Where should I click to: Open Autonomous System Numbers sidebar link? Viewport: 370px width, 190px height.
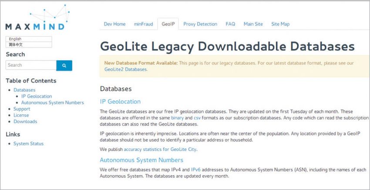(x=52, y=103)
